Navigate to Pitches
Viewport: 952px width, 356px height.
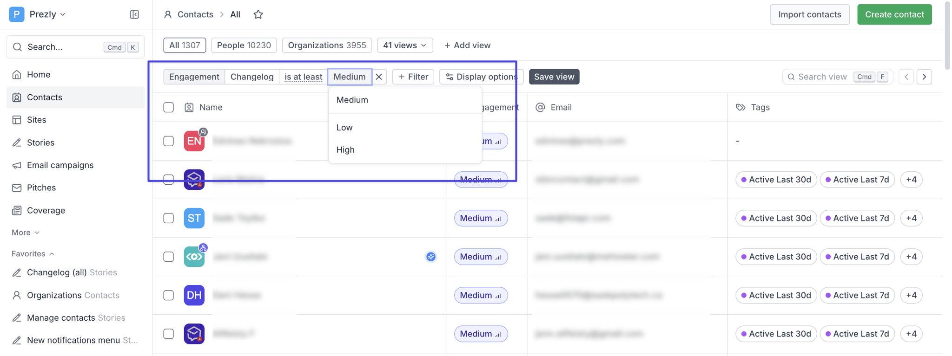[75, 188]
